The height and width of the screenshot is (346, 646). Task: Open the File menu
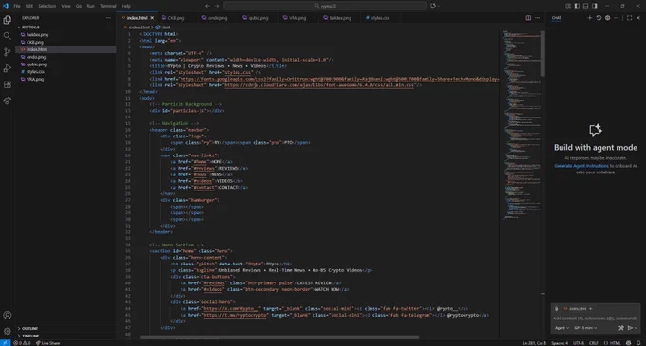[x=17, y=6]
